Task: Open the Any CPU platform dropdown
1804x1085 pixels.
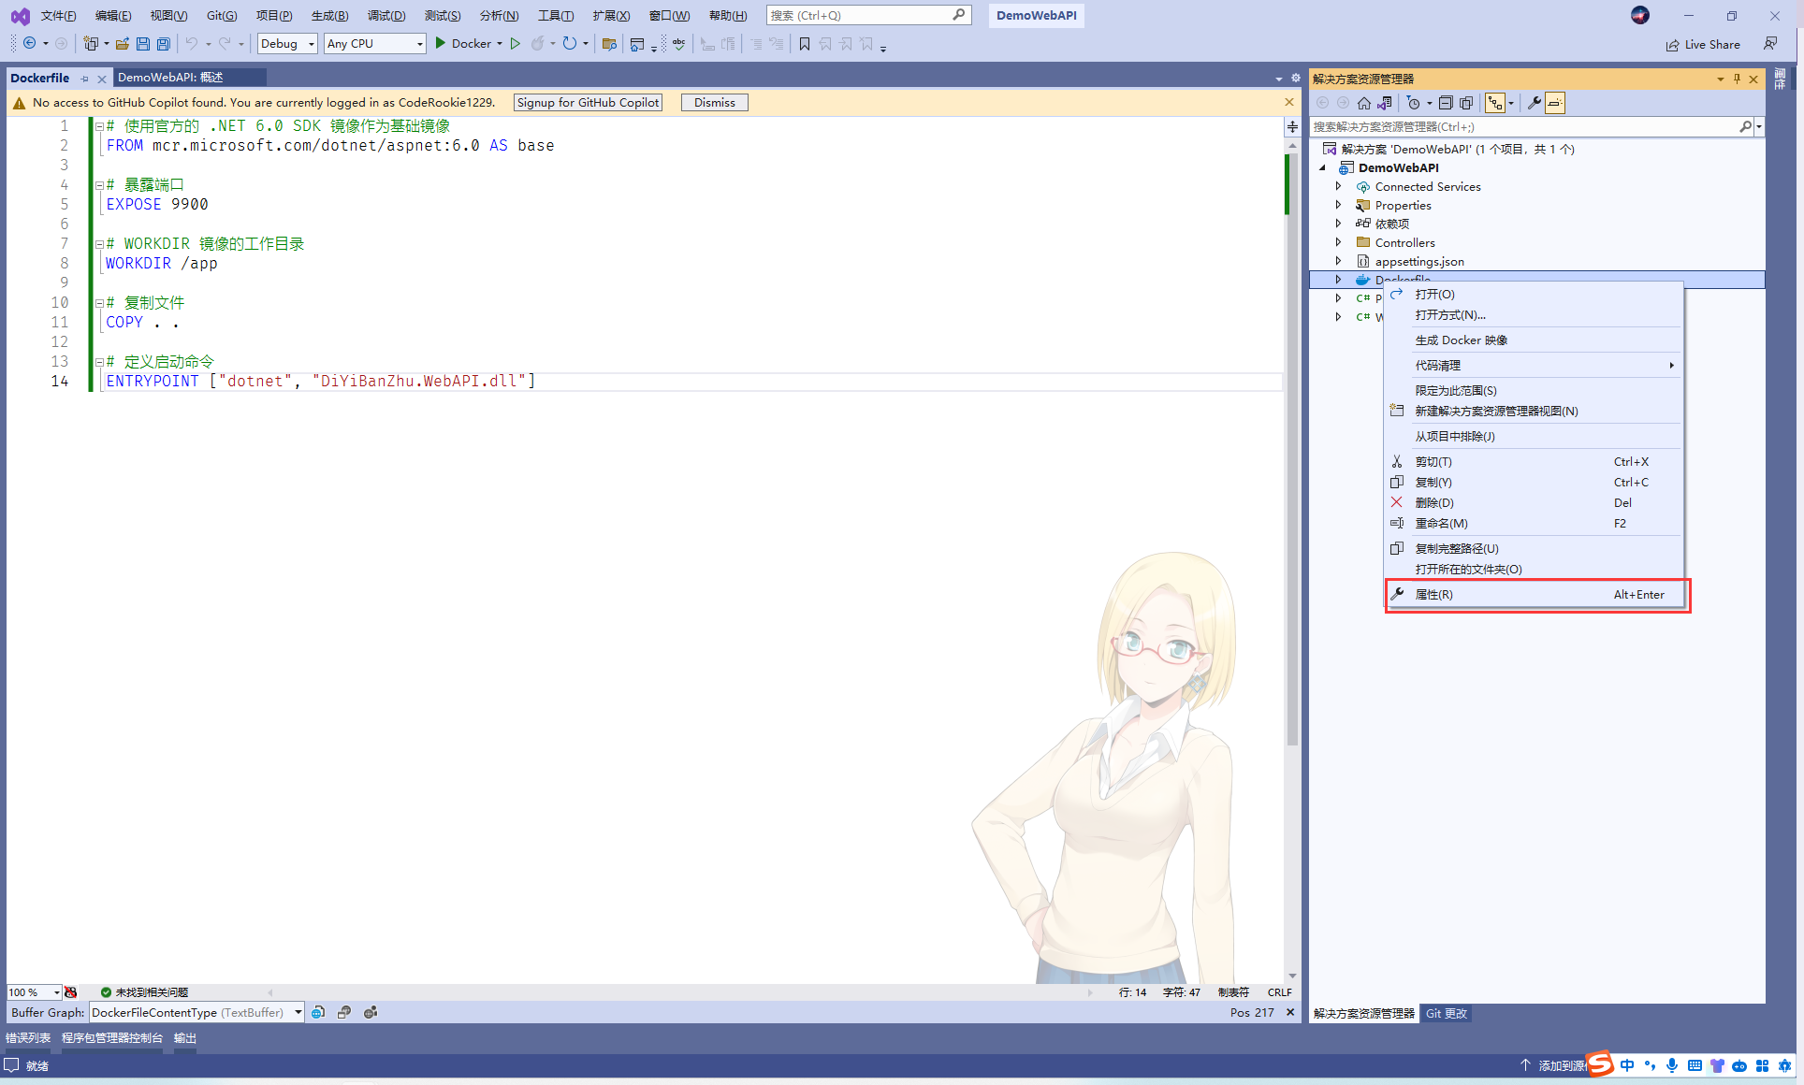Action: (374, 44)
